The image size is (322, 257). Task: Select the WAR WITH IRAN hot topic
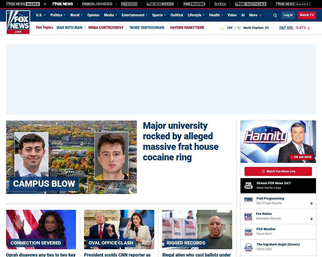pyautogui.click(x=69, y=28)
